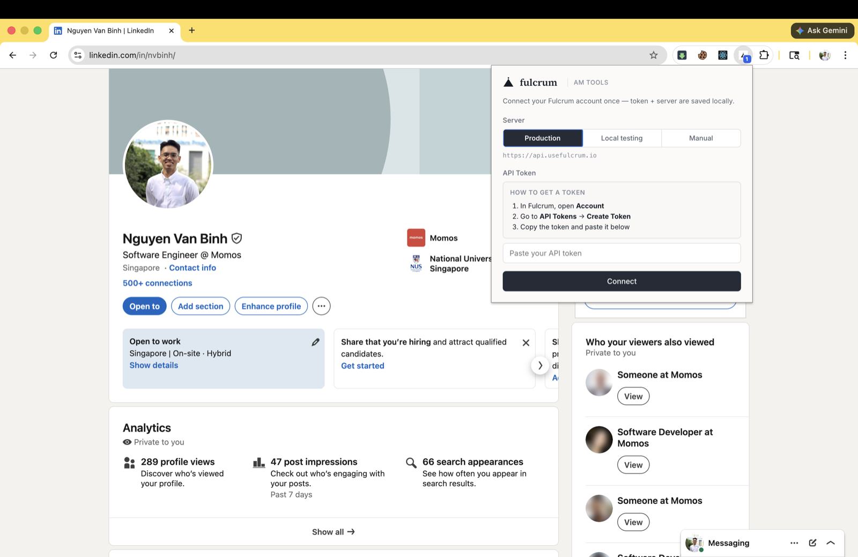Toggle the Fulcrum extension icon with badge
Image resolution: width=858 pixels, height=557 pixels.
[744, 55]
